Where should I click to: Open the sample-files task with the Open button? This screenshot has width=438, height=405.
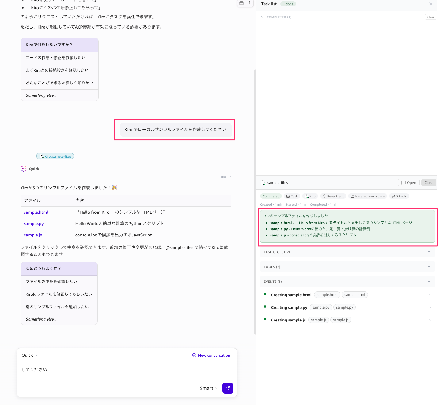[x=409, y=183]
